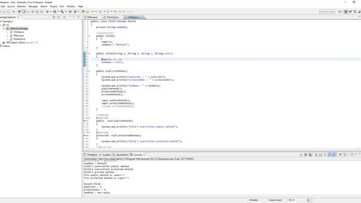Expand the JRE System Library node
The width and height of the screenshot is (361, 203).
[1, 43]
